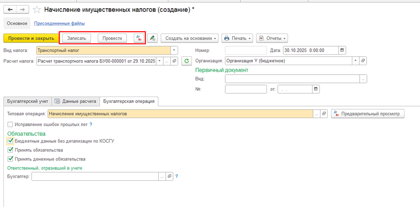Uncheck Принять обязательства

click(10, 150)
